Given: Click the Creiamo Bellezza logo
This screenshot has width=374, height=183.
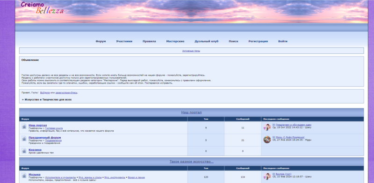Looking at the screenshot, I should coord(42,7).
